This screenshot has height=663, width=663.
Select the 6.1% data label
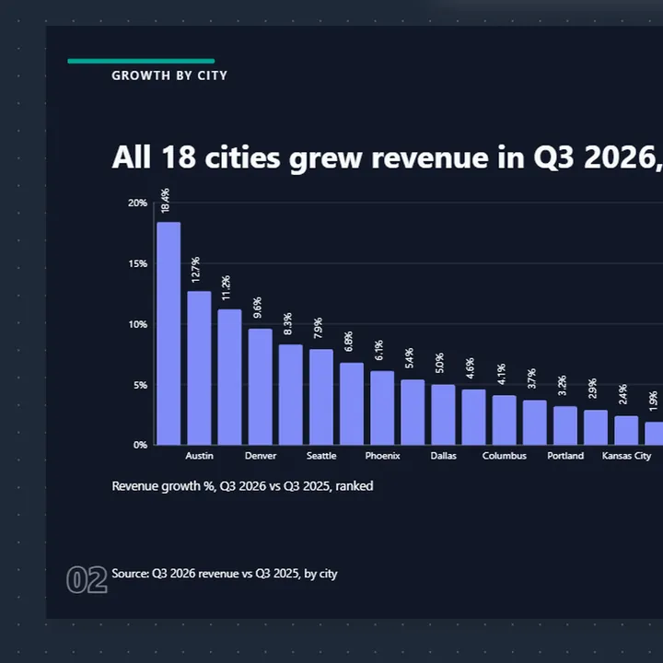coord(378,350)
